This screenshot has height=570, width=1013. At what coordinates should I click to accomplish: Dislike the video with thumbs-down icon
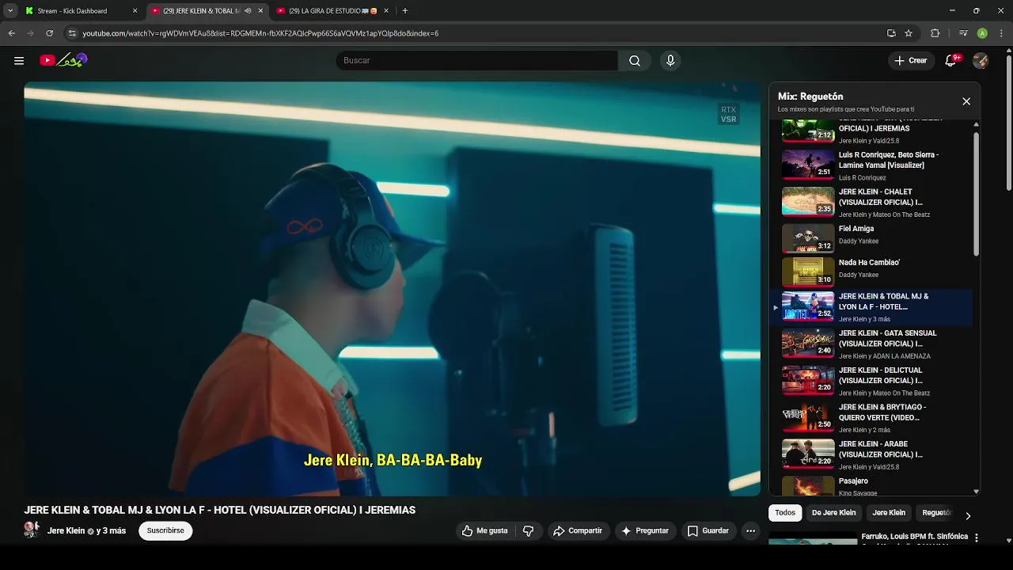529,530
